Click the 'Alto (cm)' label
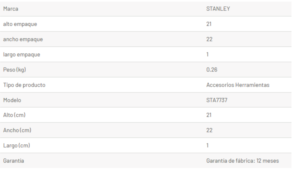292x169 pixels. pos(15,115)
